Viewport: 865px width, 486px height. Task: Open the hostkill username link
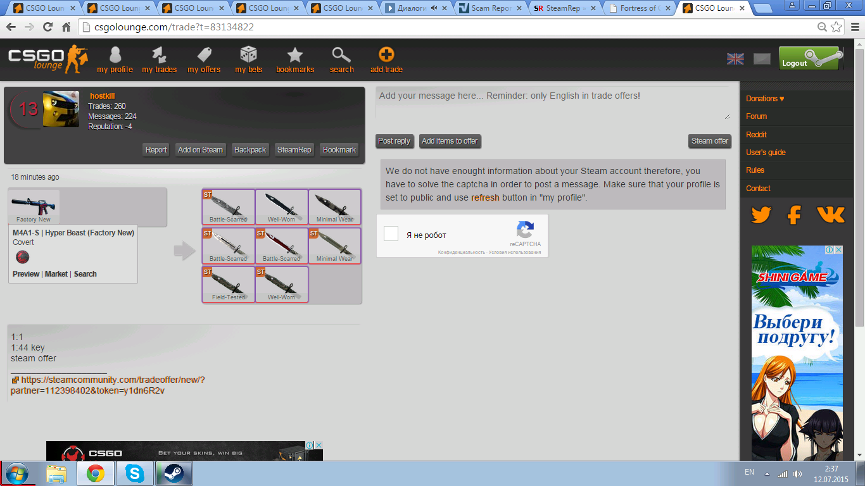click(102, 96)
